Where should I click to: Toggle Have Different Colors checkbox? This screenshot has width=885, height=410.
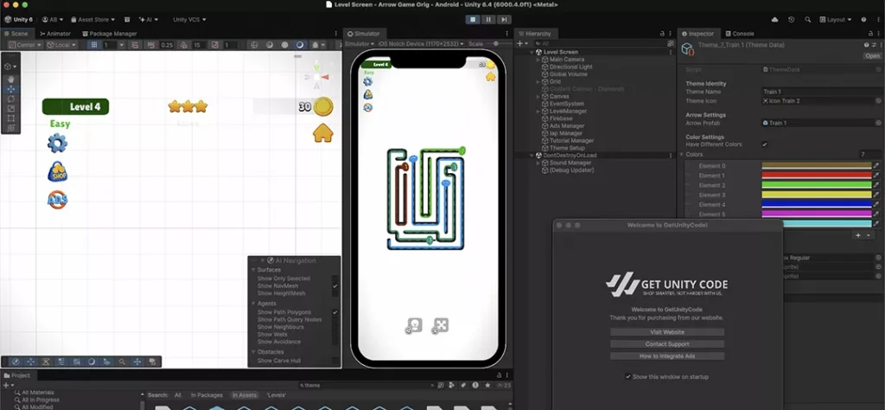point(765,144)
